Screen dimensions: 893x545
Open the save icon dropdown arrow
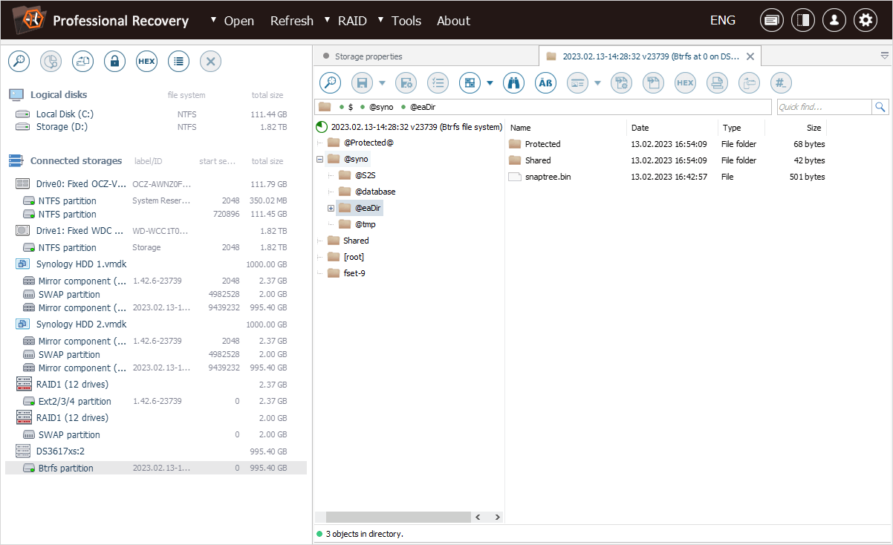(382, 83)
